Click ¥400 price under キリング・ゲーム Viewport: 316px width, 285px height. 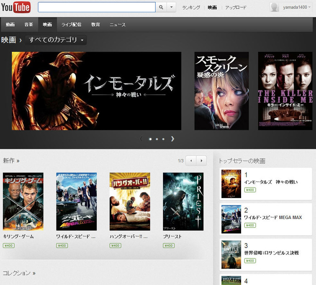[9, 245]
